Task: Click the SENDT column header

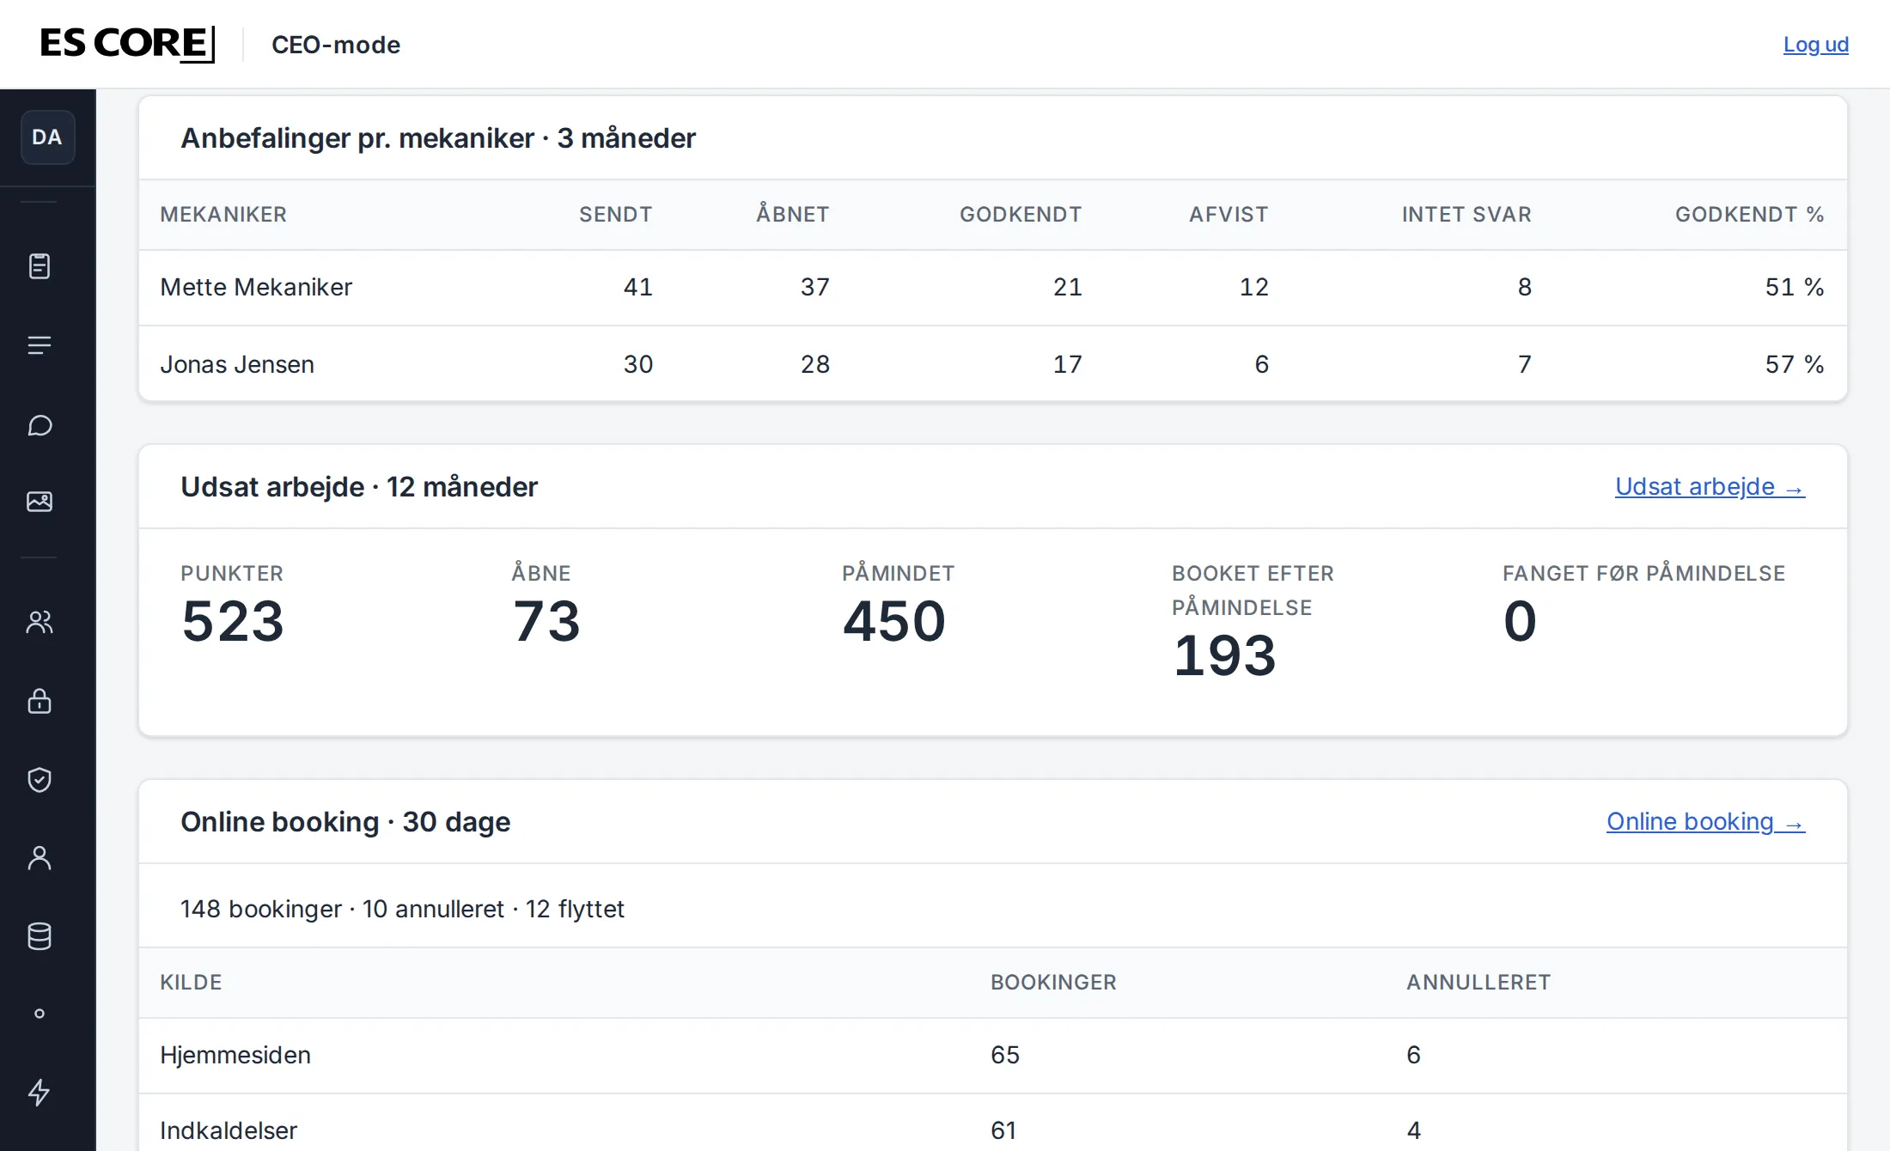Action: (615, 215)
